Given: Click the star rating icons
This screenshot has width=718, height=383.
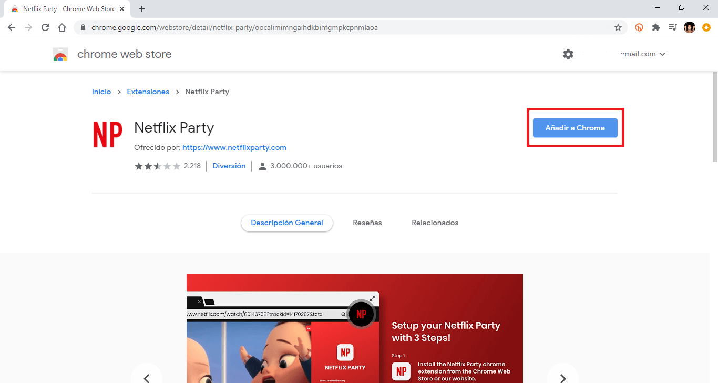Looking at the screenshot, I should pos(158,166).
